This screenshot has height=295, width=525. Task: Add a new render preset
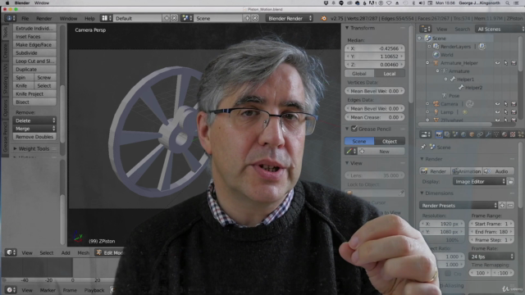click(502, 206)
